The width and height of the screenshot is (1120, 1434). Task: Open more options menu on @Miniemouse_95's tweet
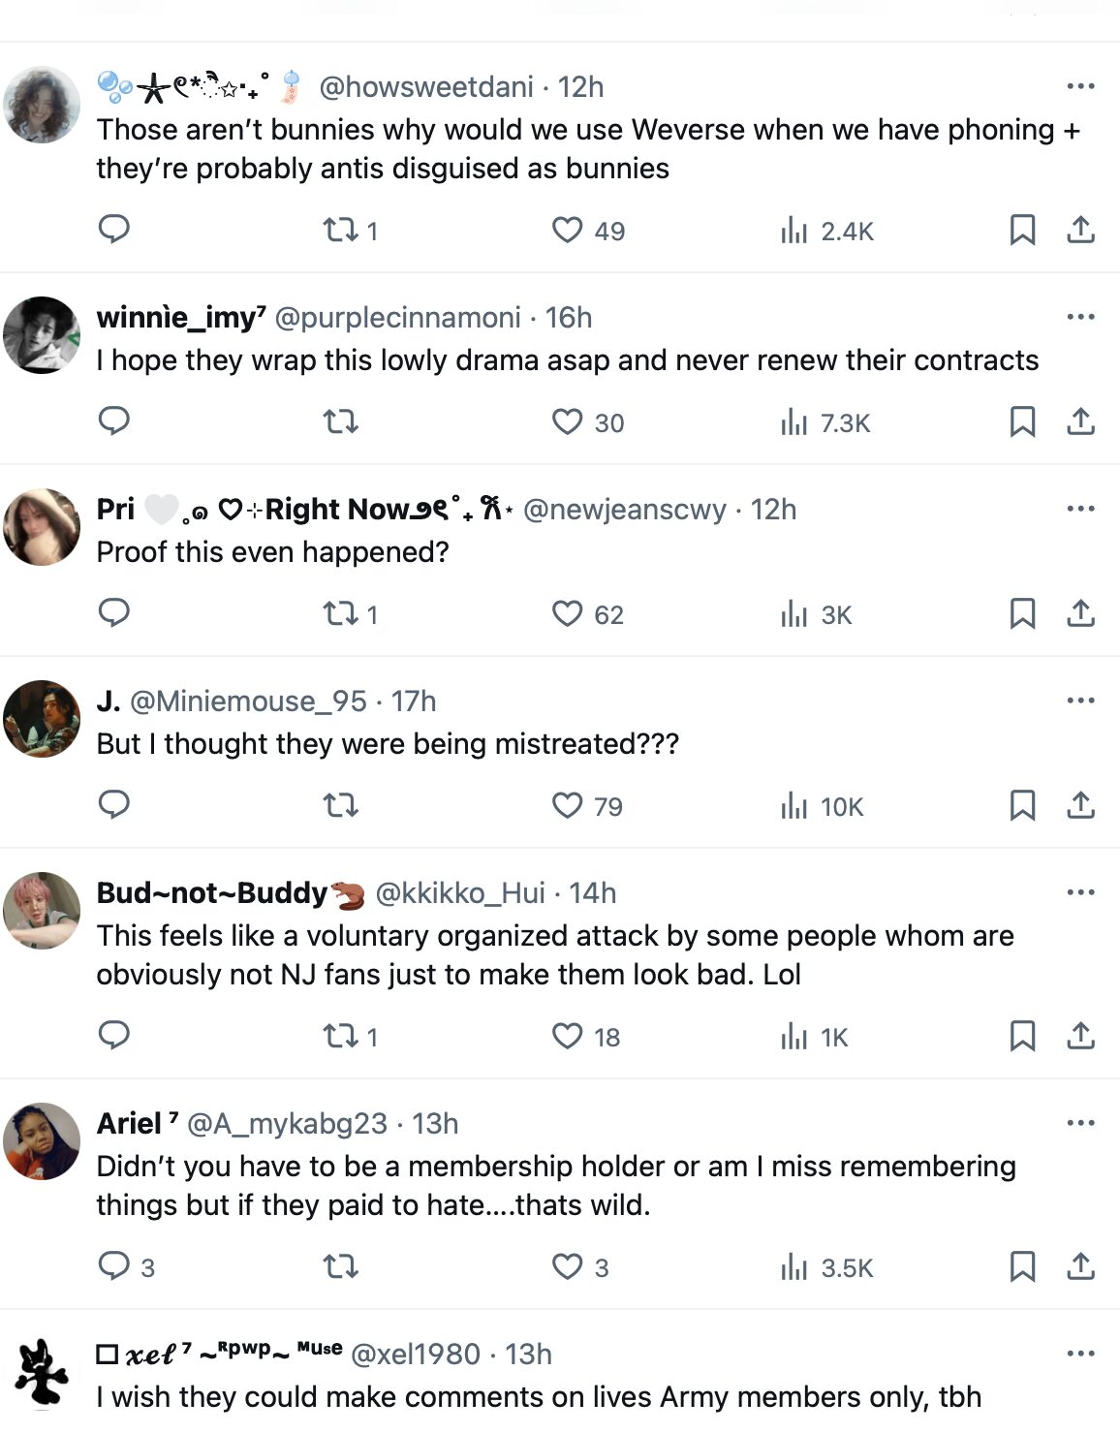[x=1079, y=701]
